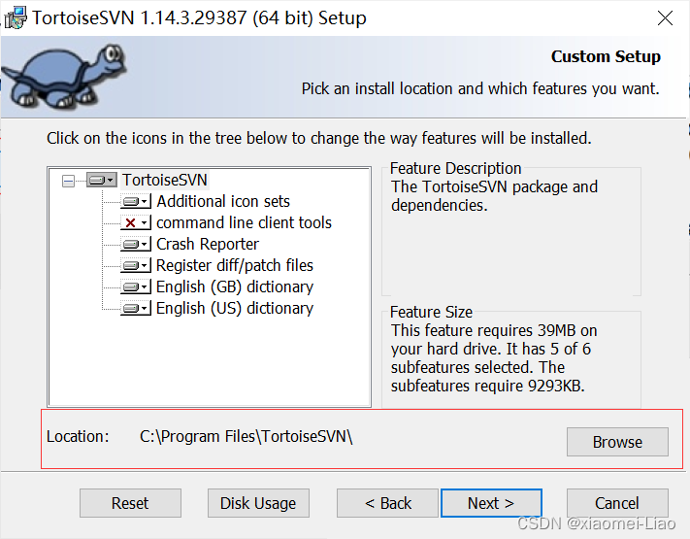The height and width of the screenshot is (539, 690).
Task: Click the Browse button for install location
Action: point(617,442)
